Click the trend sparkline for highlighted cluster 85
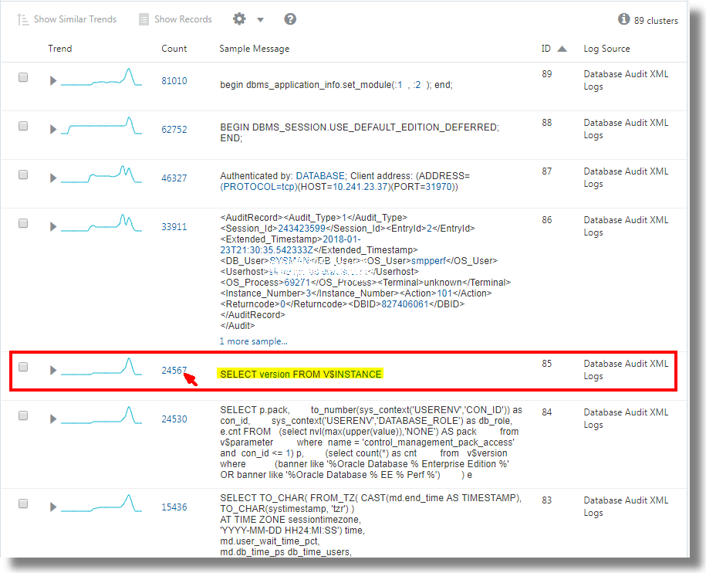Screen dimensions: 706x573 coord(103,368)
